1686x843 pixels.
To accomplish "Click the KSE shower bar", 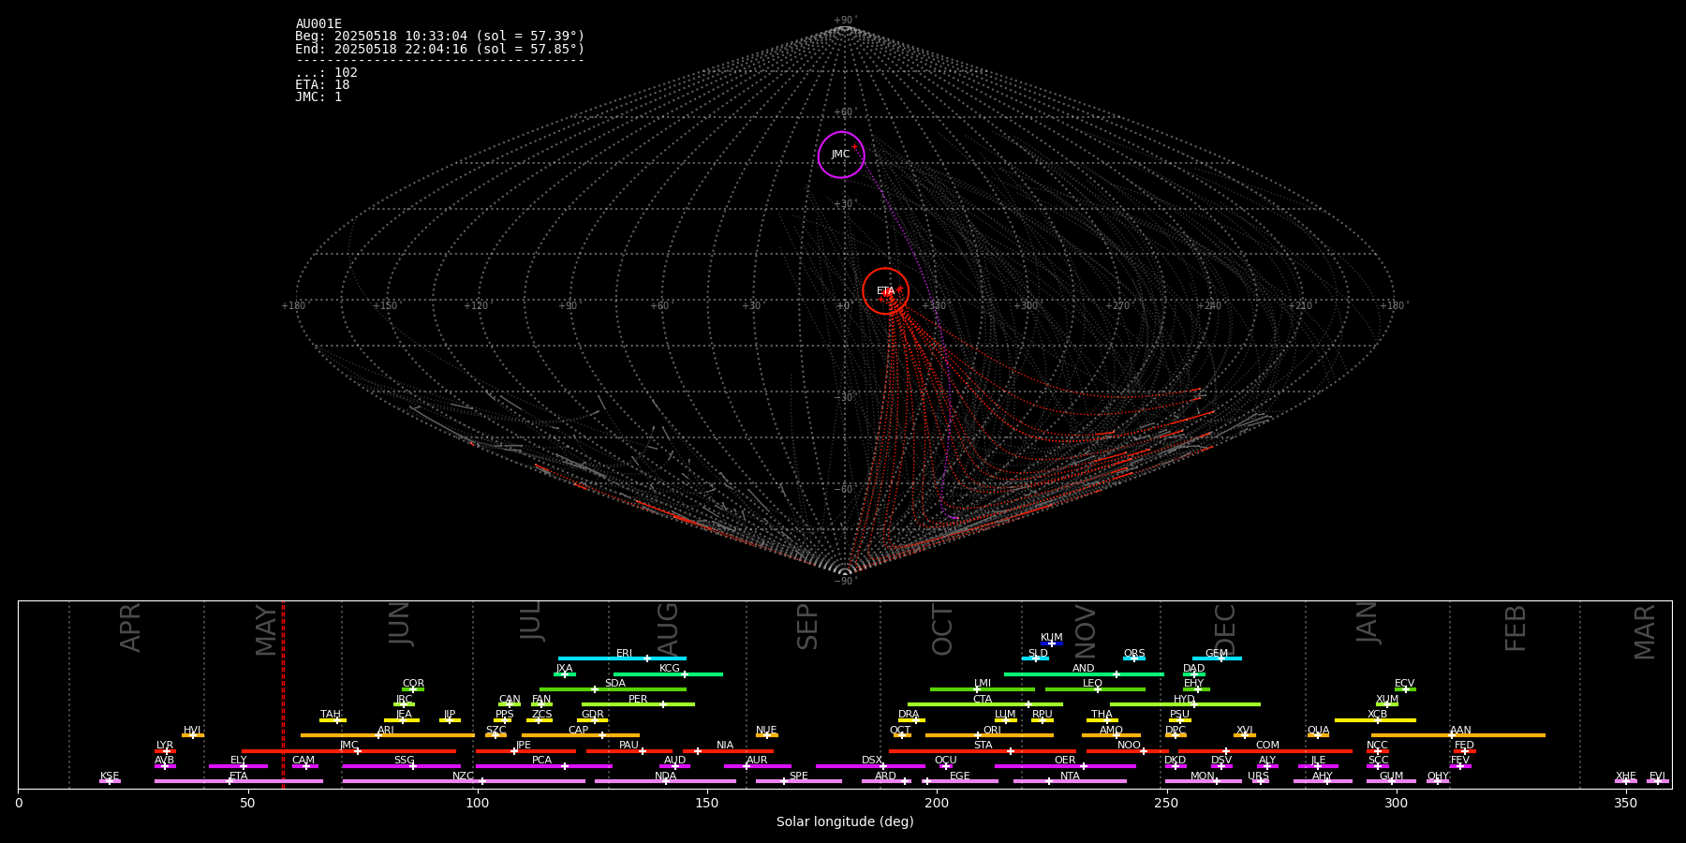I will [x=110, y=781].
